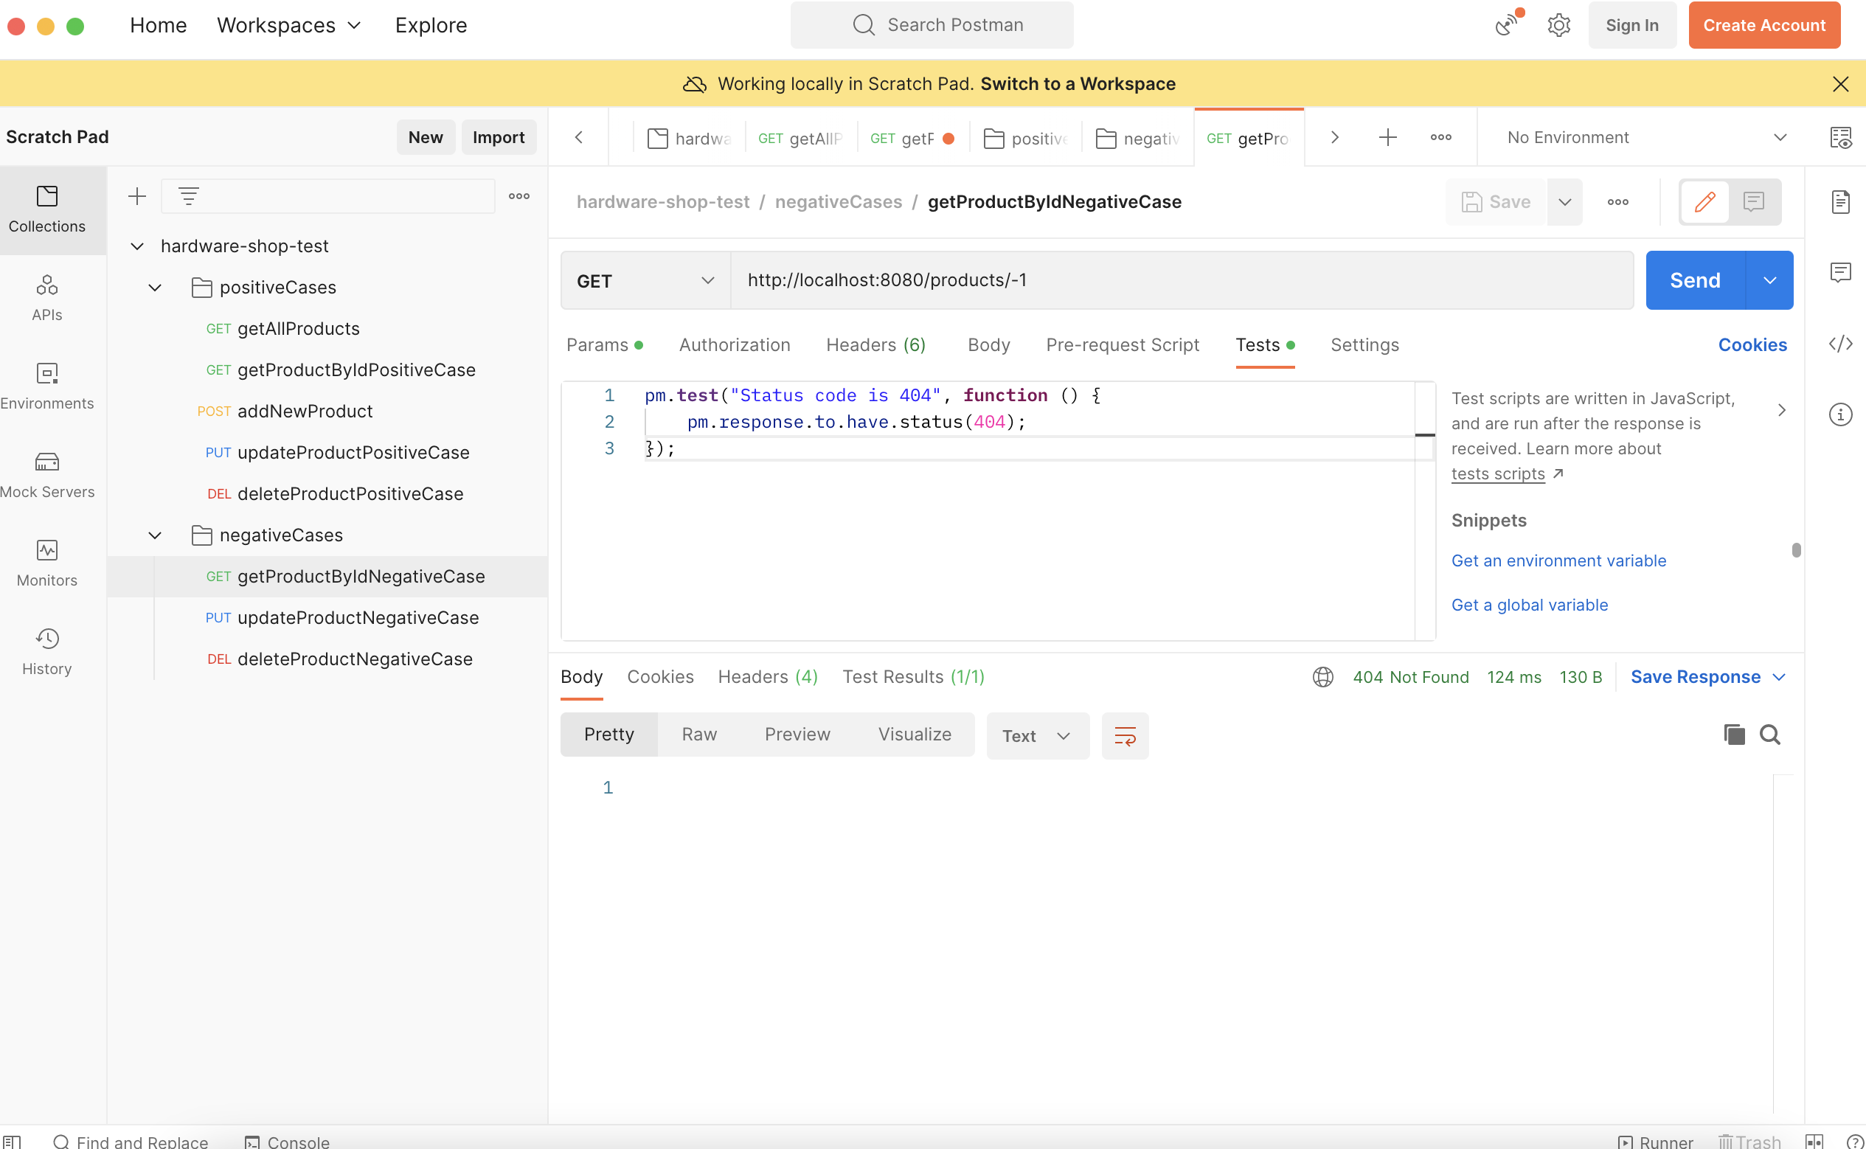Toggle line wrapping in the response viewer
1866x1149 pixels.
coord(1125,735)
